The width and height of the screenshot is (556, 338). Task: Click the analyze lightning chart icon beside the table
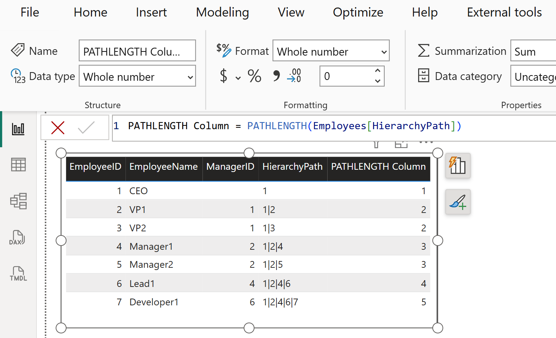458,166
